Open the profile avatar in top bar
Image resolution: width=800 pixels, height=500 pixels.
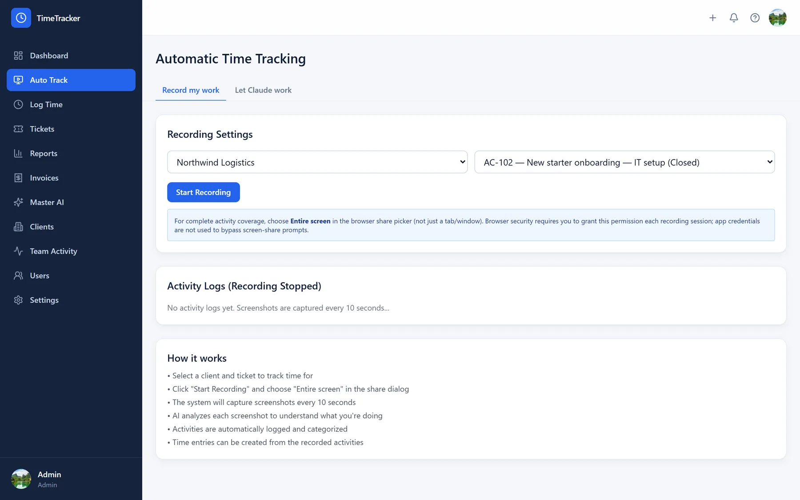click(778, 18)
